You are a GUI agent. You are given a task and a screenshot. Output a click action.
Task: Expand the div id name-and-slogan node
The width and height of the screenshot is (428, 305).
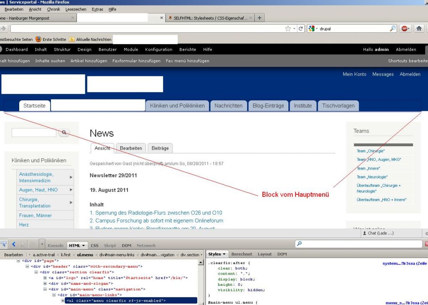[45, 284]
